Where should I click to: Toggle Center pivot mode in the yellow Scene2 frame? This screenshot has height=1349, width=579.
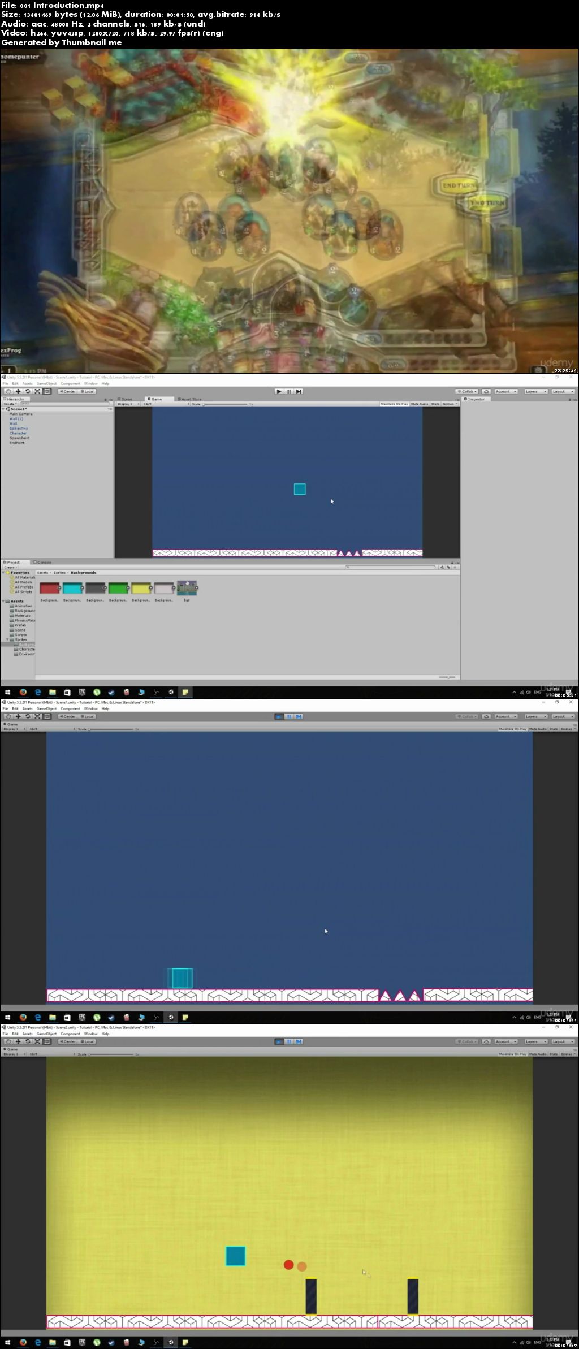[68, 1041]
